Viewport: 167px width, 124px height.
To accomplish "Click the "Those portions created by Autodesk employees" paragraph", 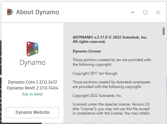I will (x=112, y=85).
